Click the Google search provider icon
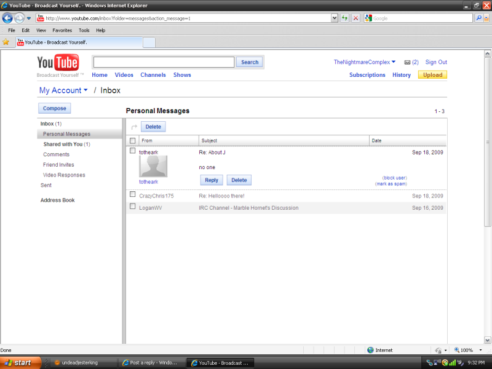Image resolution: width=492 pixels, height=369 pixels. [368, 18]
